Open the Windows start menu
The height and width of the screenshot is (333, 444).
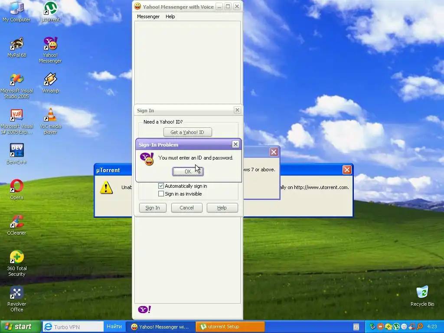[20, 326]
